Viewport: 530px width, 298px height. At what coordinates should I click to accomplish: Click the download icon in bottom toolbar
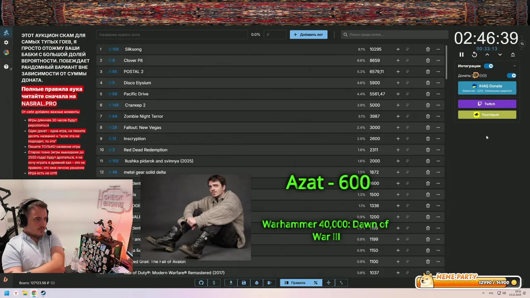point(231,283)
